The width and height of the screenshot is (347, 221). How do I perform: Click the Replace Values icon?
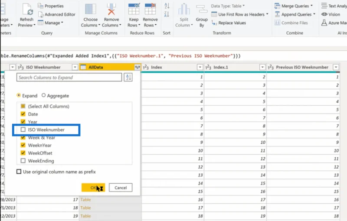tap(214, 23)
